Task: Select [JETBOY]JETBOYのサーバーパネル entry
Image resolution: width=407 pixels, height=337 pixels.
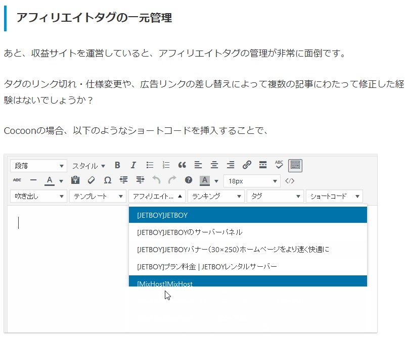Action: point(248,232)
